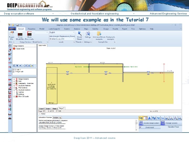
Task: Expand the Structural Sections tree node
Action: 14,90
